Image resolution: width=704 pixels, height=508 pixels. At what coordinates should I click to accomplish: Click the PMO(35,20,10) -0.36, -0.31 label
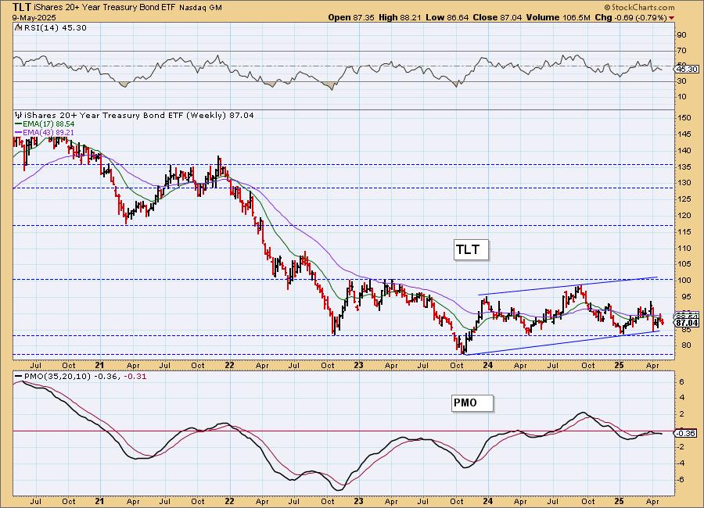pos(85,377)
